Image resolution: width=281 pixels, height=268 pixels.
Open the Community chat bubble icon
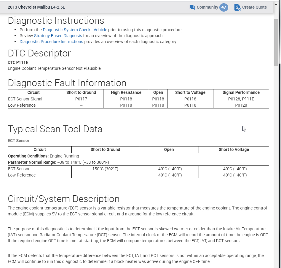pyautogui.click(x=192, y=7)
